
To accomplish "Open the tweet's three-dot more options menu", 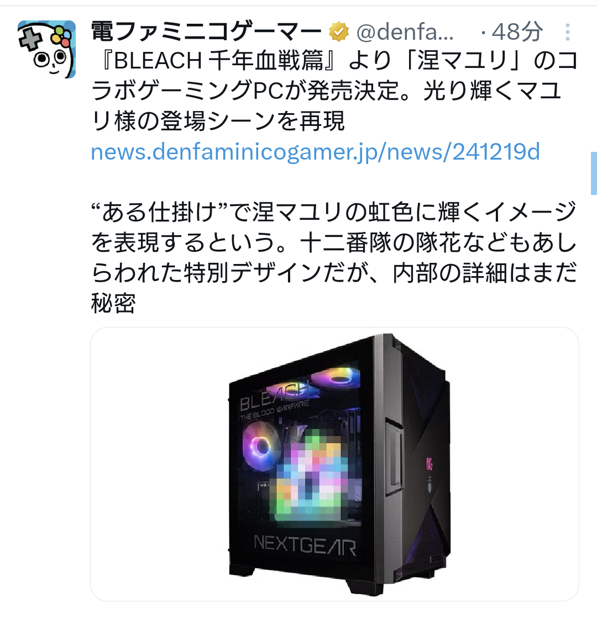I will point(567,32).
